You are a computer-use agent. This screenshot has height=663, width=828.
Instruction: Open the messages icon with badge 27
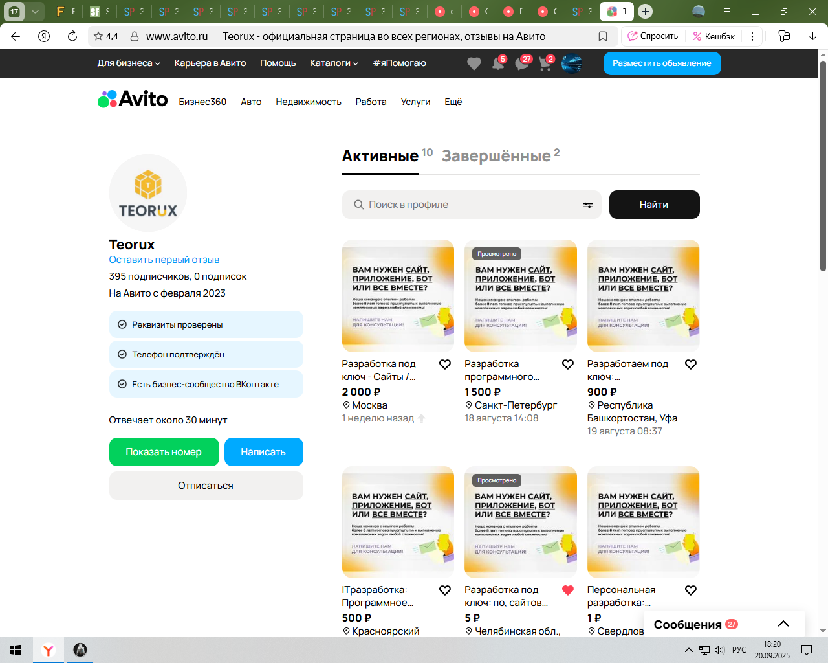pyautogui.click(x=522, y=63)
